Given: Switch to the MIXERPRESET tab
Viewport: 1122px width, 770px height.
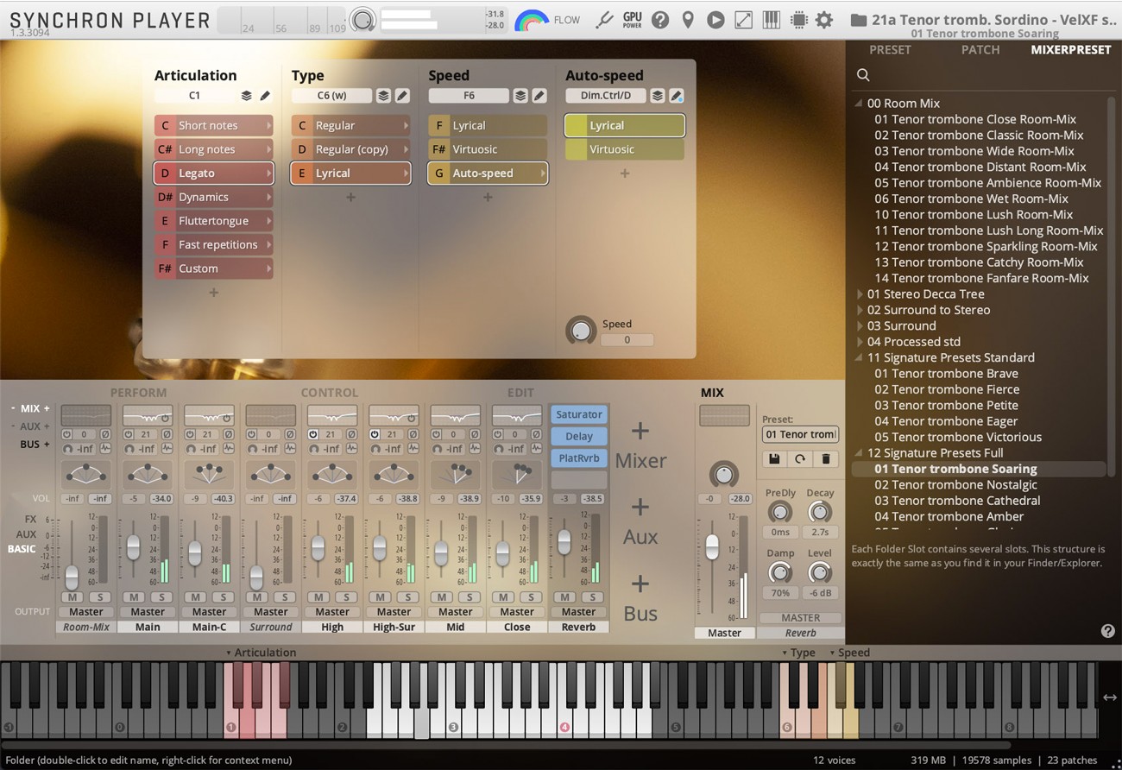Looking at the screenshot, I should [1071, 50].
